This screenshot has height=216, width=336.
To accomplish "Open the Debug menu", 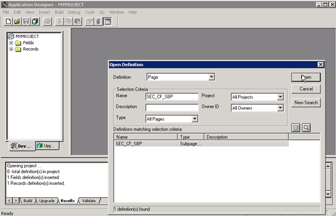I will pyautogui.click(x=74, y=12).
